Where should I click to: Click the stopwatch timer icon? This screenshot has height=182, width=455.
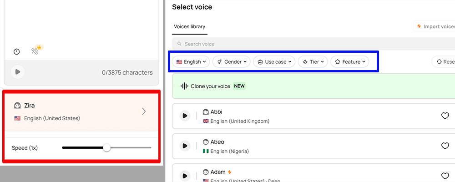click(17, 51)
